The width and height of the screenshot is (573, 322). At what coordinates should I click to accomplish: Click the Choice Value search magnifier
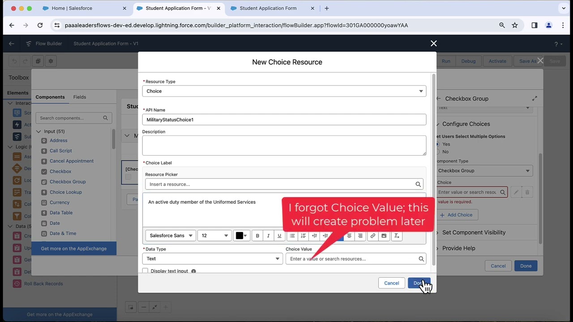[x=421, y=259]
